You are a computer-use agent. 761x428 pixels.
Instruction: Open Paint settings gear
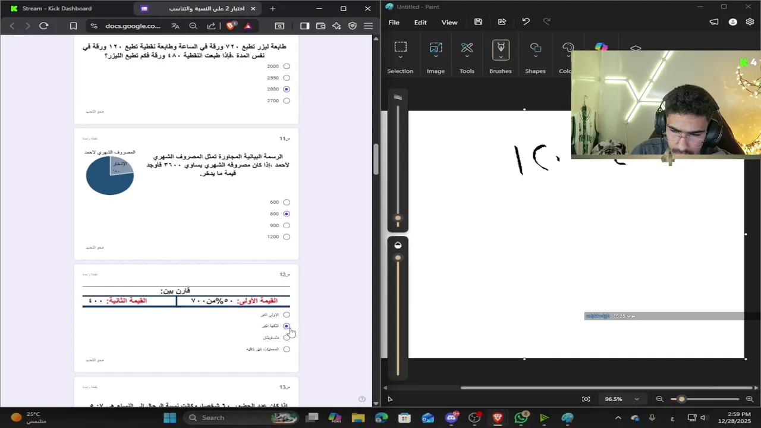pos(750,22)
